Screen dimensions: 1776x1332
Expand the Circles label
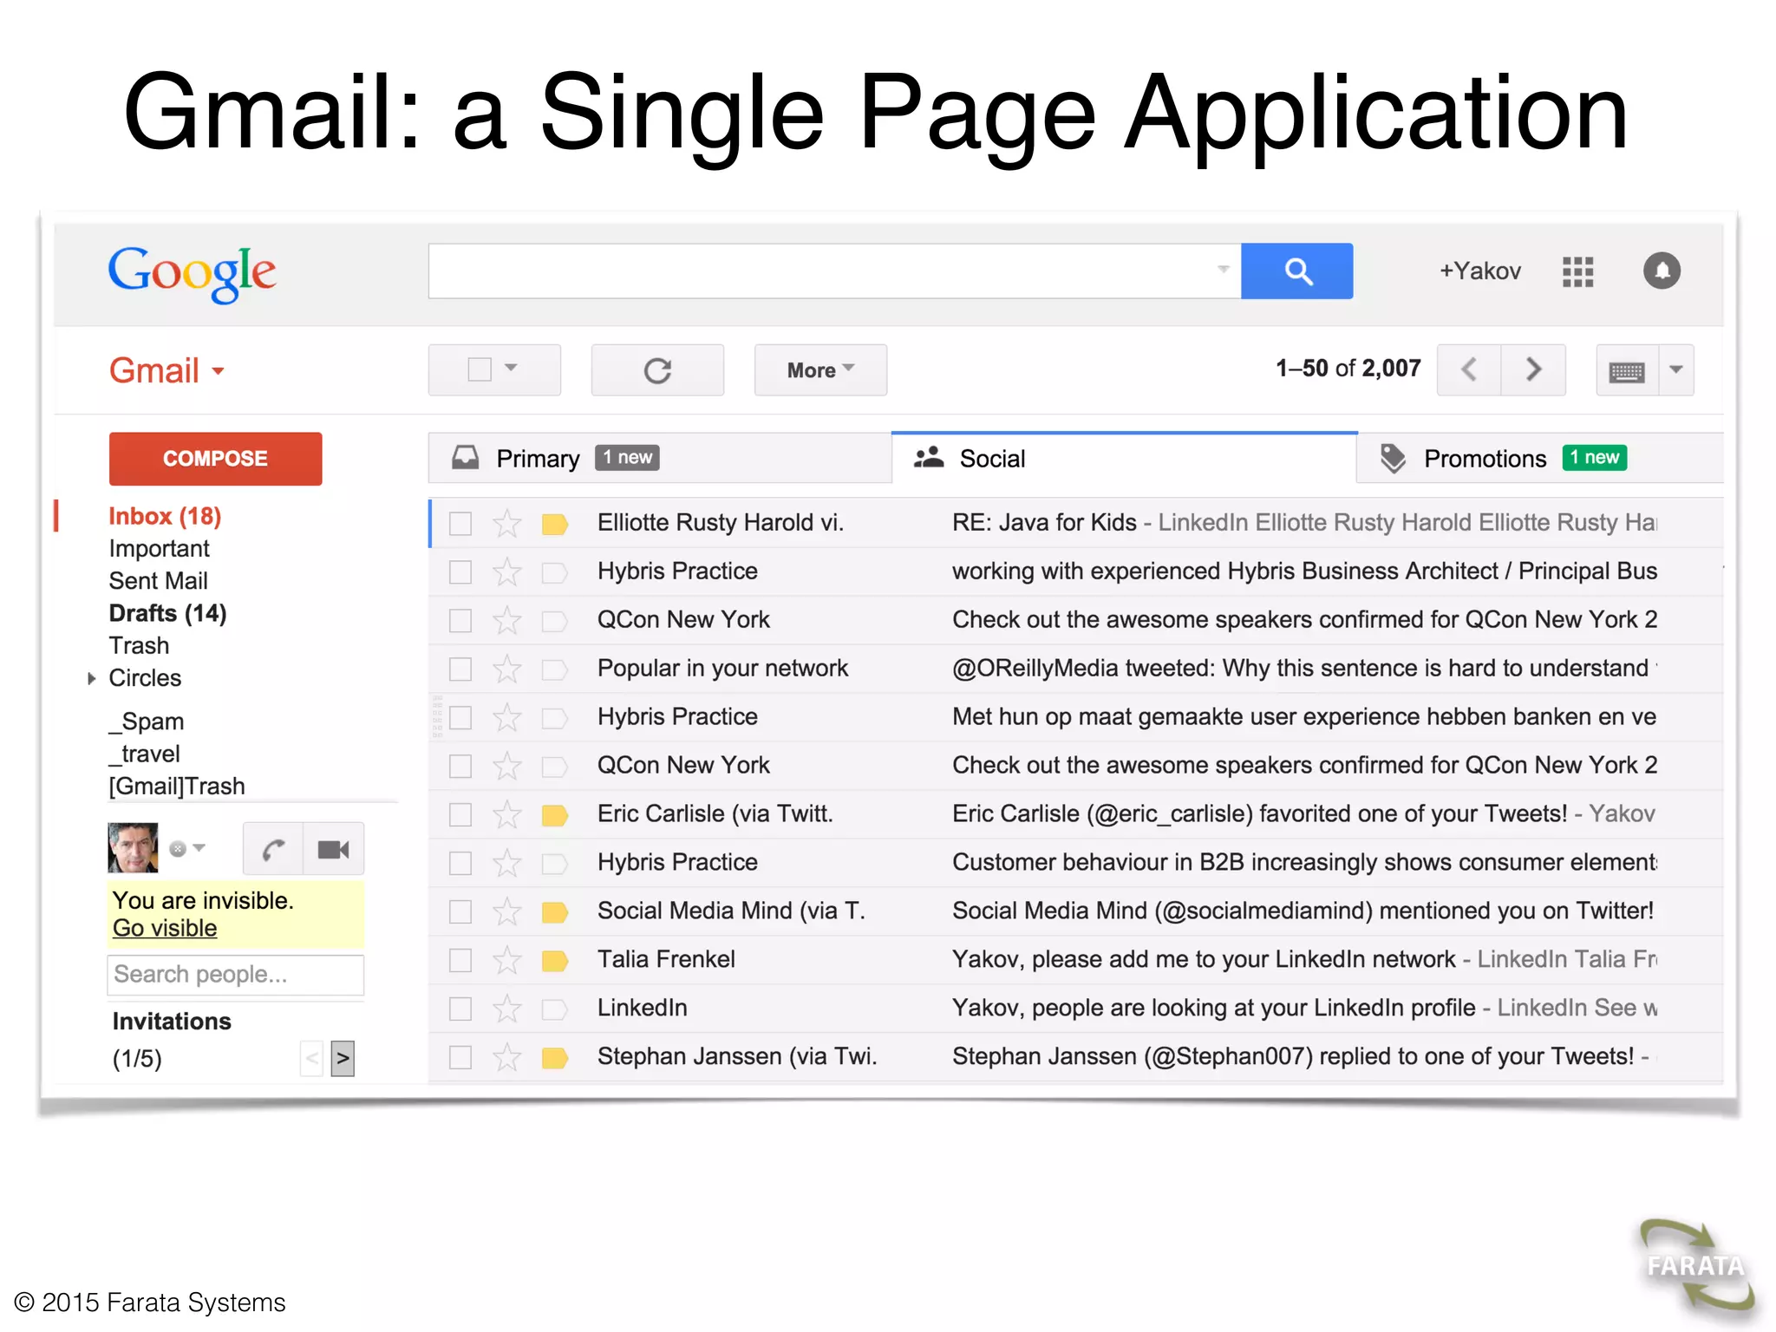(x=91, y=678)
